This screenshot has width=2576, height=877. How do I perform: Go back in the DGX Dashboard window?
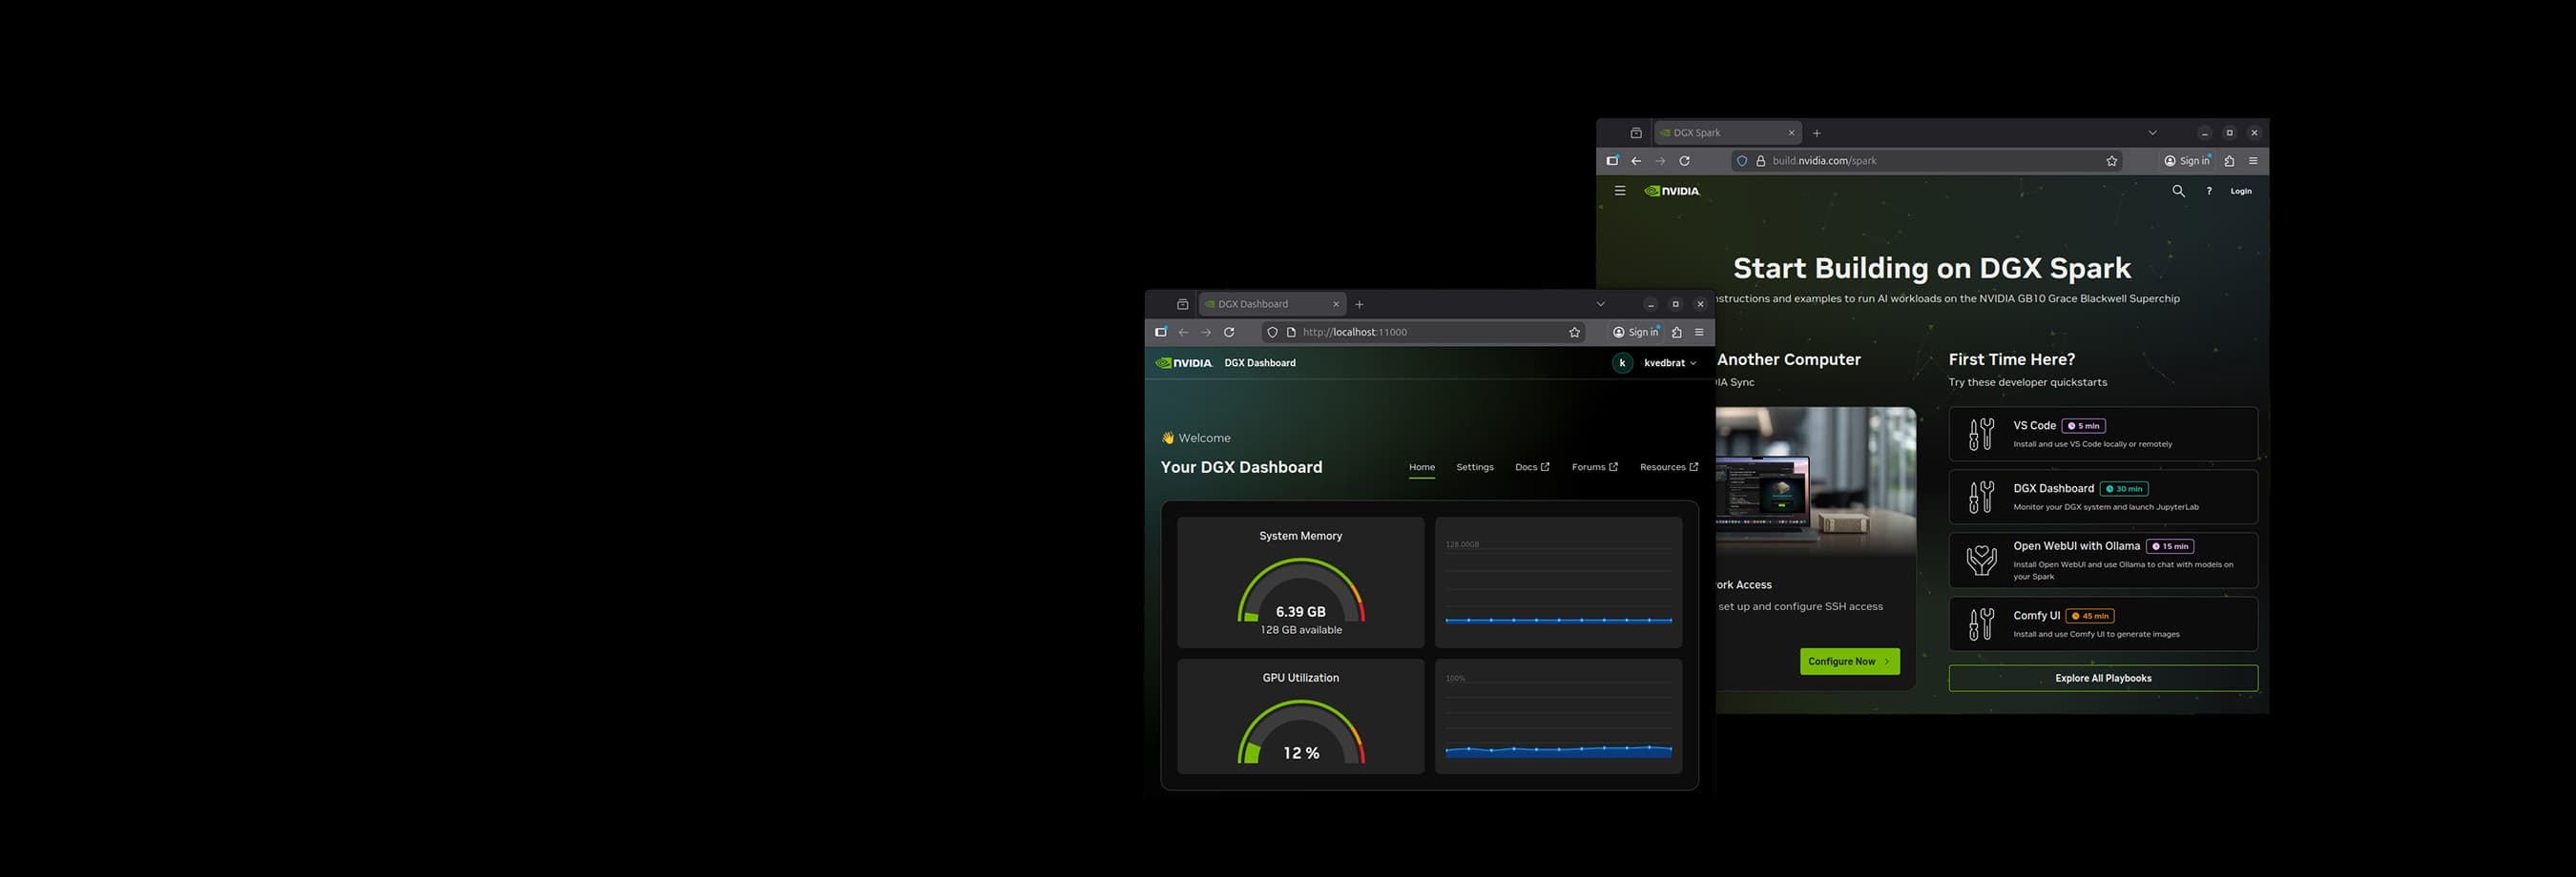[x=1183, y=333]
